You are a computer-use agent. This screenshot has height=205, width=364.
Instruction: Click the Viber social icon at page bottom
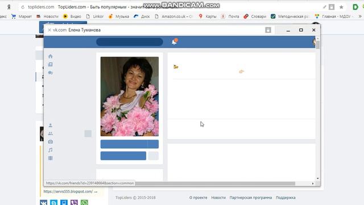pos(74,203)
